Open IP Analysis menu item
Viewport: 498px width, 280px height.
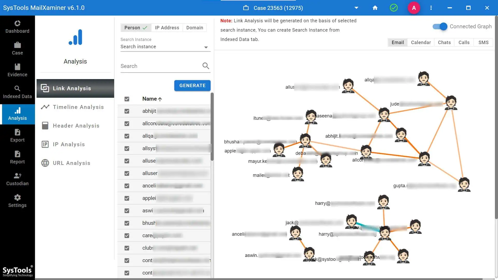(x=75, y=144)
